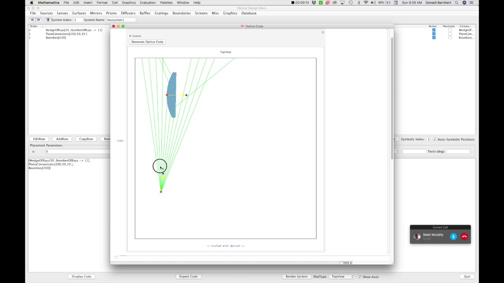This screenshot has height=283, width=504.
Task: Open the Boundaries menu
Action: point(182,13)
